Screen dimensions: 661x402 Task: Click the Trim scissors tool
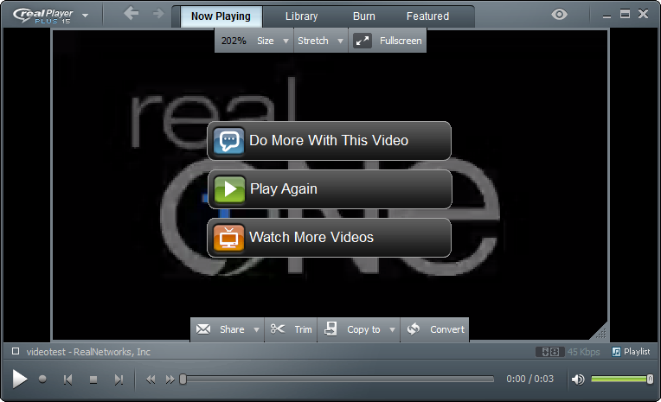pos(292,329)
